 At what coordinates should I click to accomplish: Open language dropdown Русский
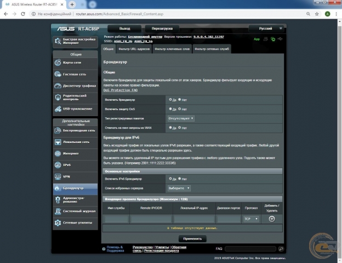coord(267,28)
